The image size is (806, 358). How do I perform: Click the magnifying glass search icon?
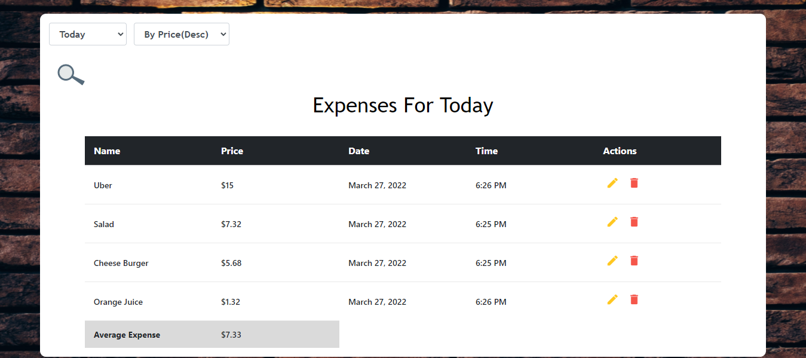tap(71, 74)
